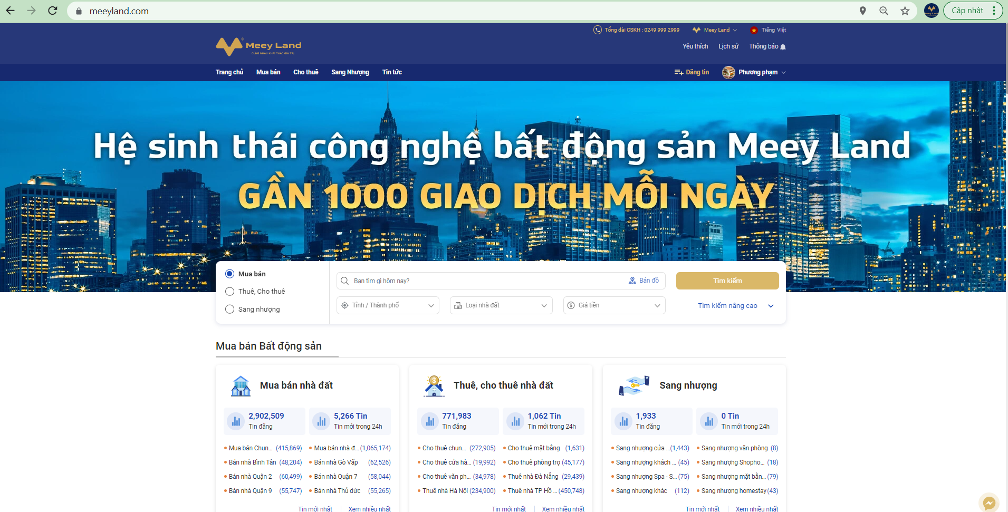This screenshot has height=512, width=1008.
Task: Expand the Meey Land ecosystem dropdown
Action: [715, 30]
